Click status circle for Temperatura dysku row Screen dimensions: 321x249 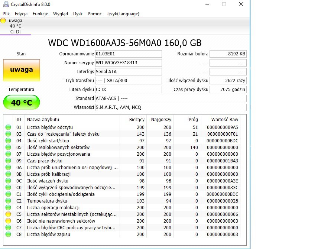[x=8, y=201]
